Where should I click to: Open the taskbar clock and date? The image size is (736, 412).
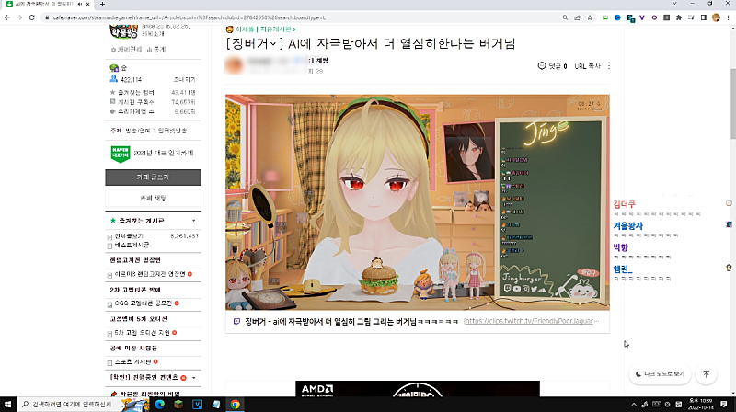point(700,404)
